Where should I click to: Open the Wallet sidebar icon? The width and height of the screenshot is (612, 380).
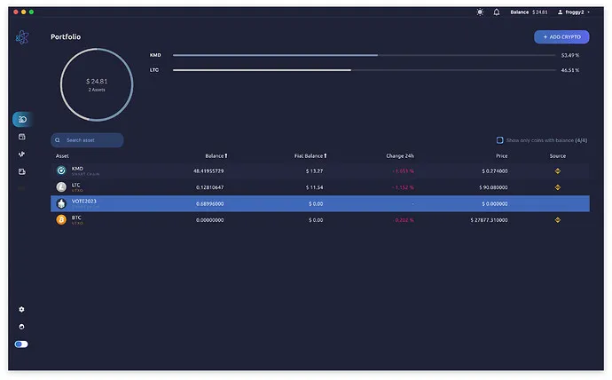coord(22,137)
